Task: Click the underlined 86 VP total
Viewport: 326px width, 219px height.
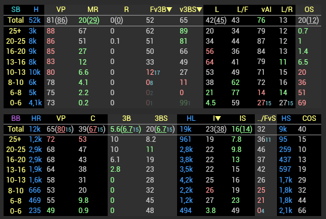Action: pos(62,20)
